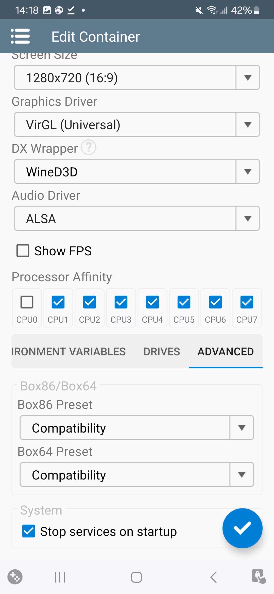Tap the blue confirm checkmark button
Viewport: 274px width, 594px height.
(x=242, y=528)
